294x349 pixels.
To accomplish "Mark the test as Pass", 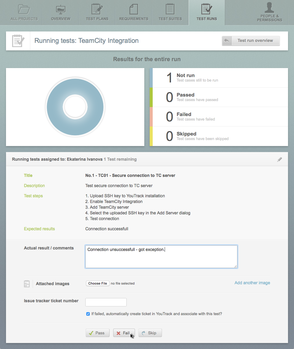I will 98,333.
